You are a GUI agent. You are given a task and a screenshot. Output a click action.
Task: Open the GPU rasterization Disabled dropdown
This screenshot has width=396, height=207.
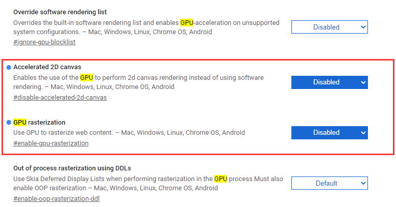[329, 133]
